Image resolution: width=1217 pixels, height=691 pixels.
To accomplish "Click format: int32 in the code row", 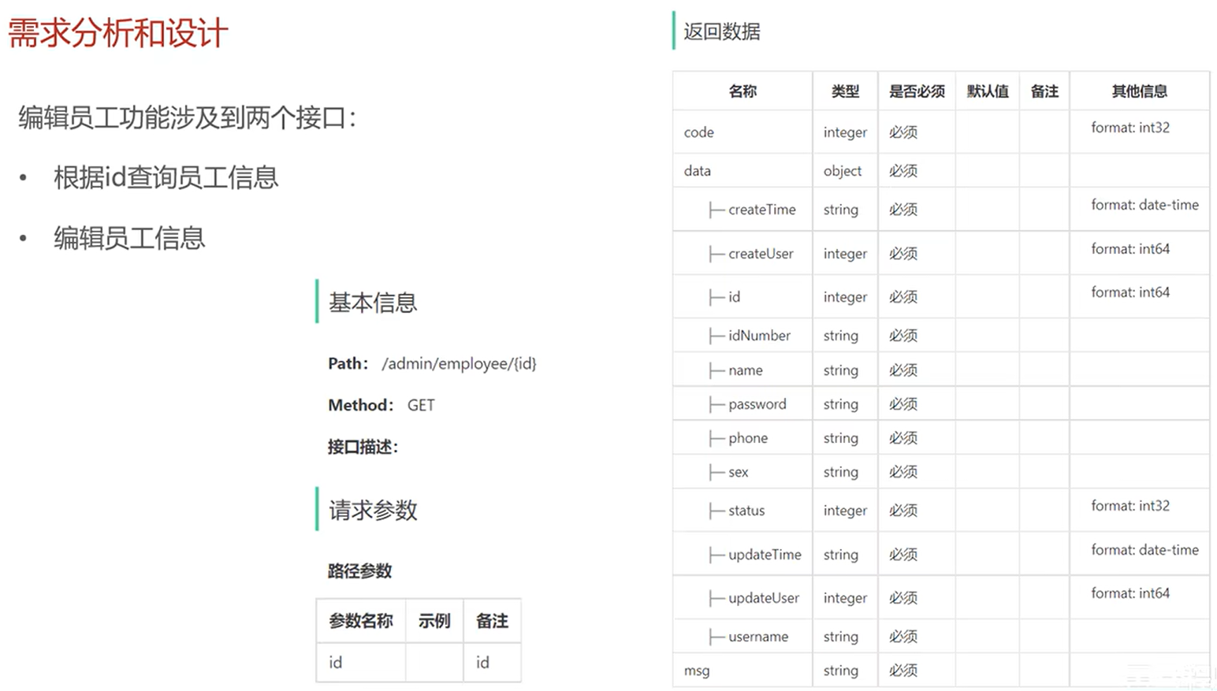I will [1130, 128].
